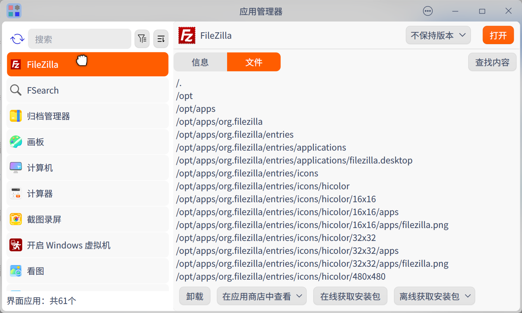Click the FSearch magnifier icon
This screenshot has width=522, height=313.
[x=16, y=90]
